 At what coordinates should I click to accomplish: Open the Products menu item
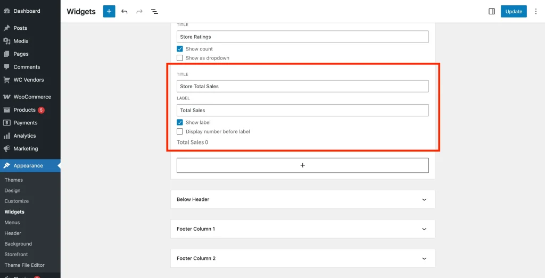tap(24, 110)
